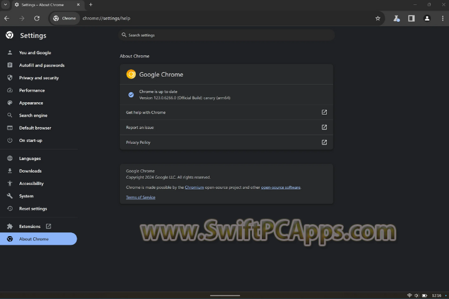Expand the tab search dropdown arrow
449x299 pixels.
click(x=6, y=4)
